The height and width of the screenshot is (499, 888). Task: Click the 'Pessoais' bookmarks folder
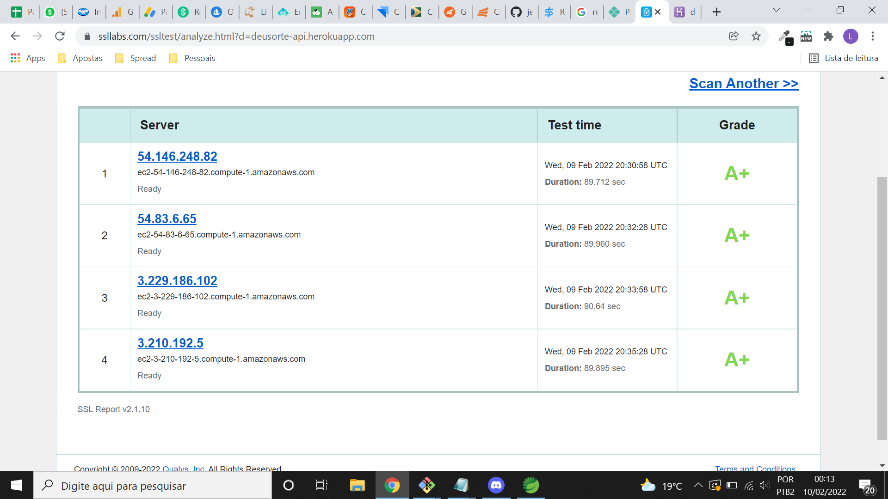point(199,57)
